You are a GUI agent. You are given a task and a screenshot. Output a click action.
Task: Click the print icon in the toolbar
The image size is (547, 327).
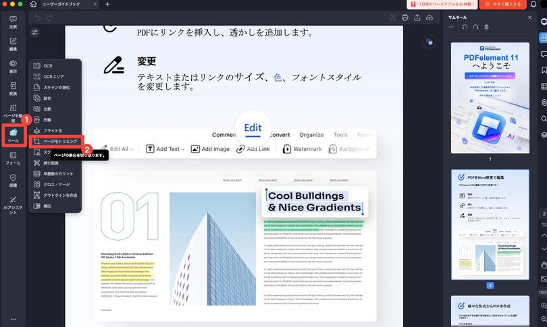[x=405, y=18]
